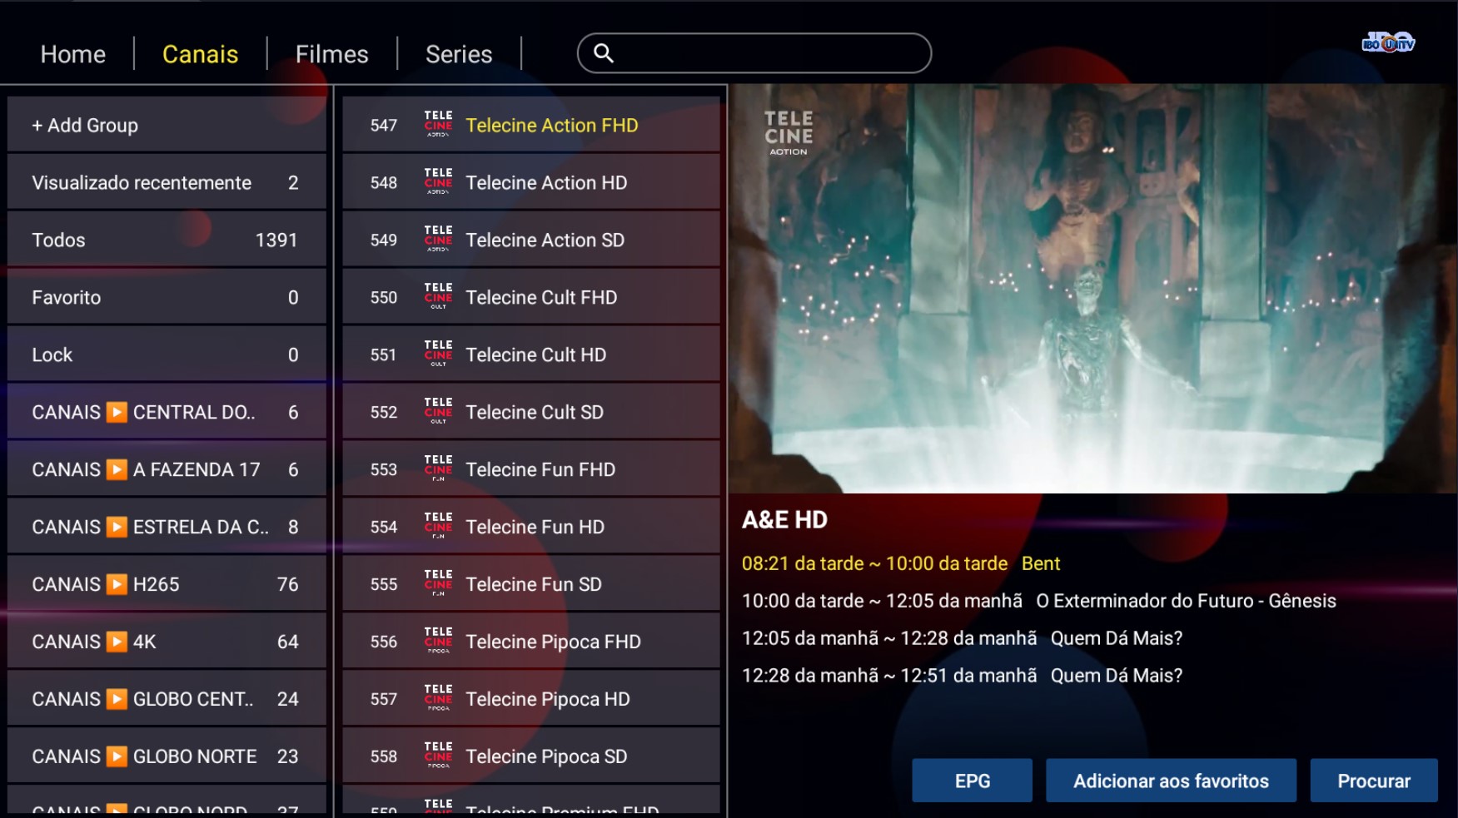1458x818 pixels.
Task: Click Telecine Fun HD channel logo
Action: [x=438, y=527]
